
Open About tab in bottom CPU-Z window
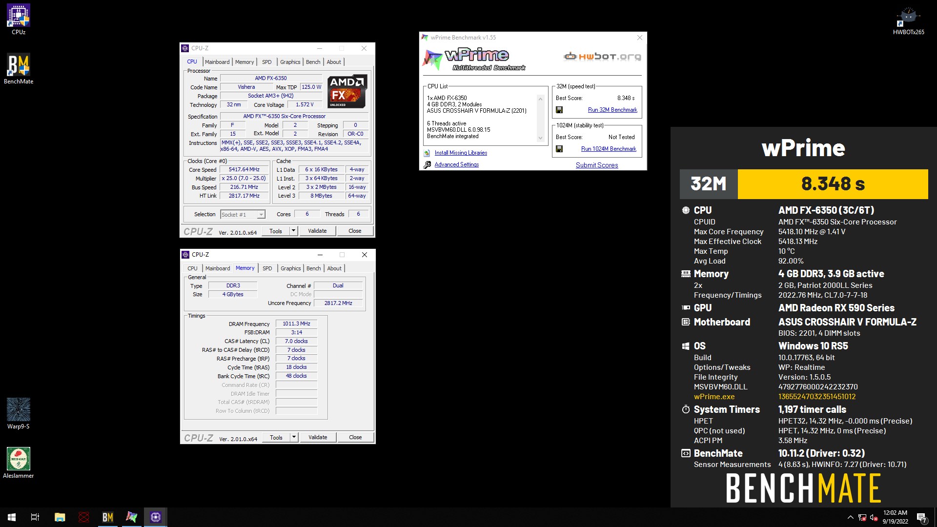(334, 268)
